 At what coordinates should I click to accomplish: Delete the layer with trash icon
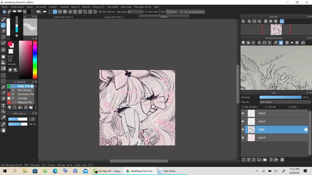[x=282, y=160]
